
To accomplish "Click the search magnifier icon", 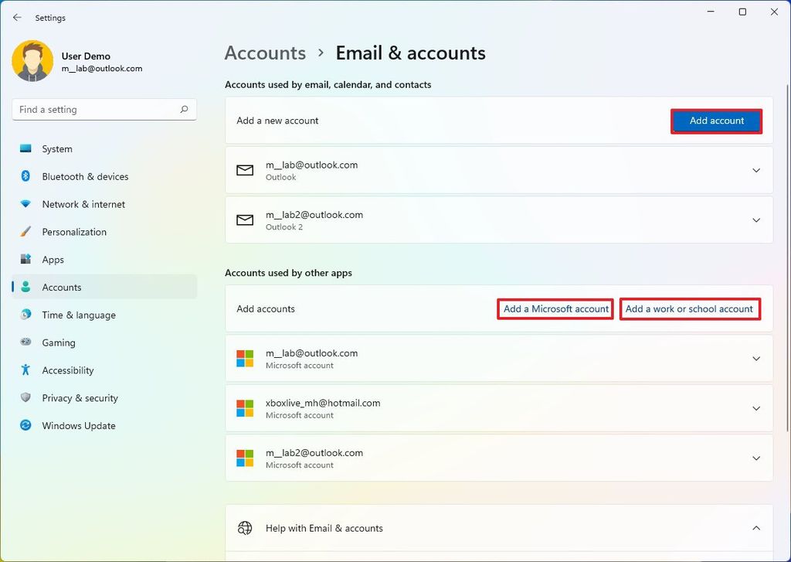I will tap(184, 109).
